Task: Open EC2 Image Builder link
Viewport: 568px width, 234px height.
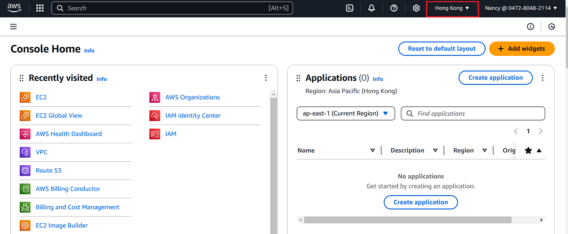Action: 62,226
